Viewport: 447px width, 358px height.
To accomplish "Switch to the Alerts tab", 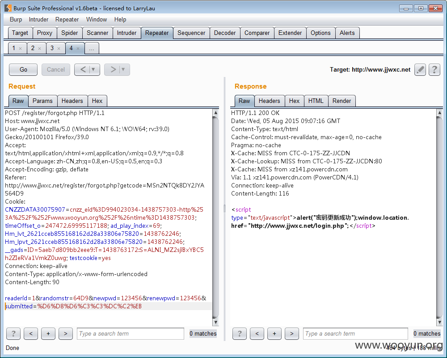I will 347,33.
